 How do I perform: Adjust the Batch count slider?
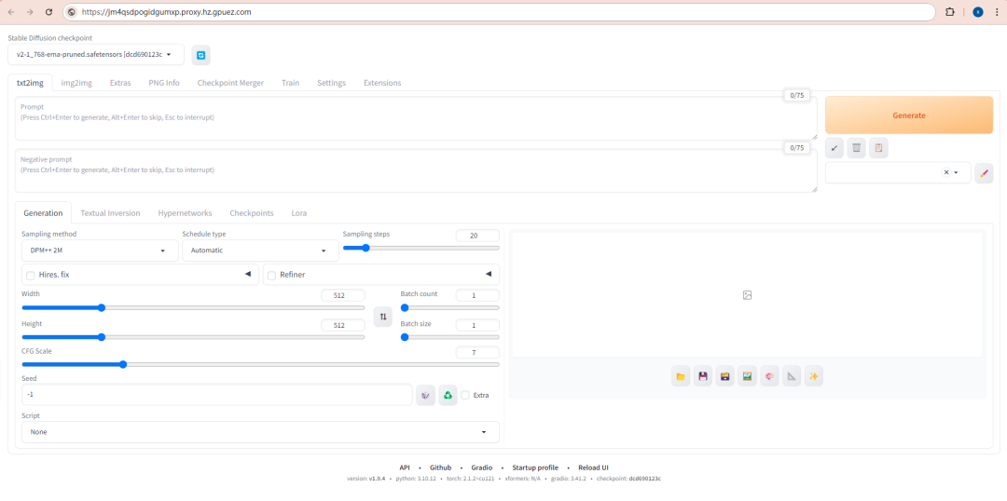(450, 308)
